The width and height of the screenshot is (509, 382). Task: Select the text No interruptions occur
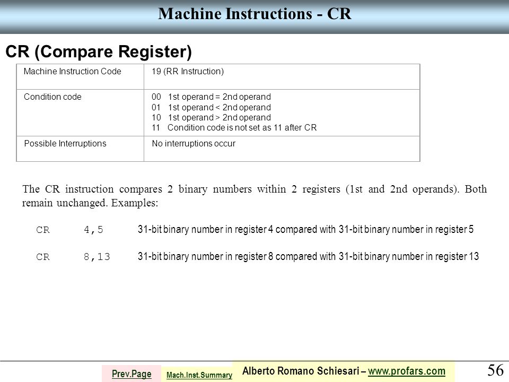[194, 144]
